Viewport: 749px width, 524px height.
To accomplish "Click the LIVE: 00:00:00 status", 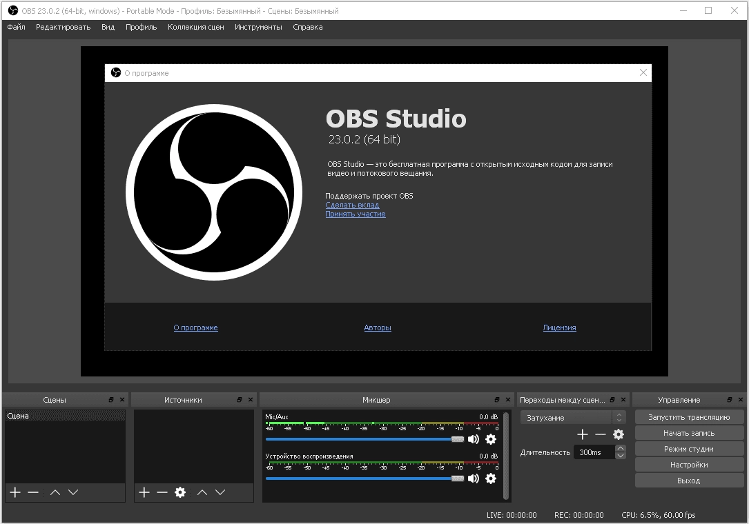I will point(512,515).
